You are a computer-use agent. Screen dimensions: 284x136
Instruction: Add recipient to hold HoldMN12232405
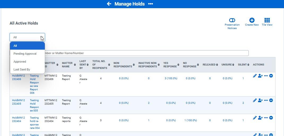pyautogui.click(x=260, y=100)
